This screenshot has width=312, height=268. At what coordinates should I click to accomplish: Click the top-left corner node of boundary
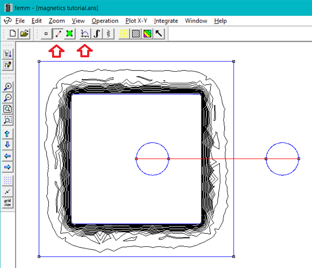pos(39,61)
